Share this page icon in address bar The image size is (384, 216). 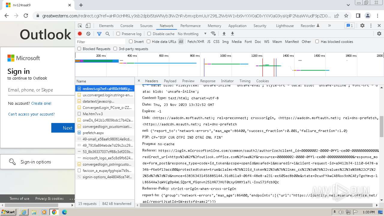click(x=337, y=16)
